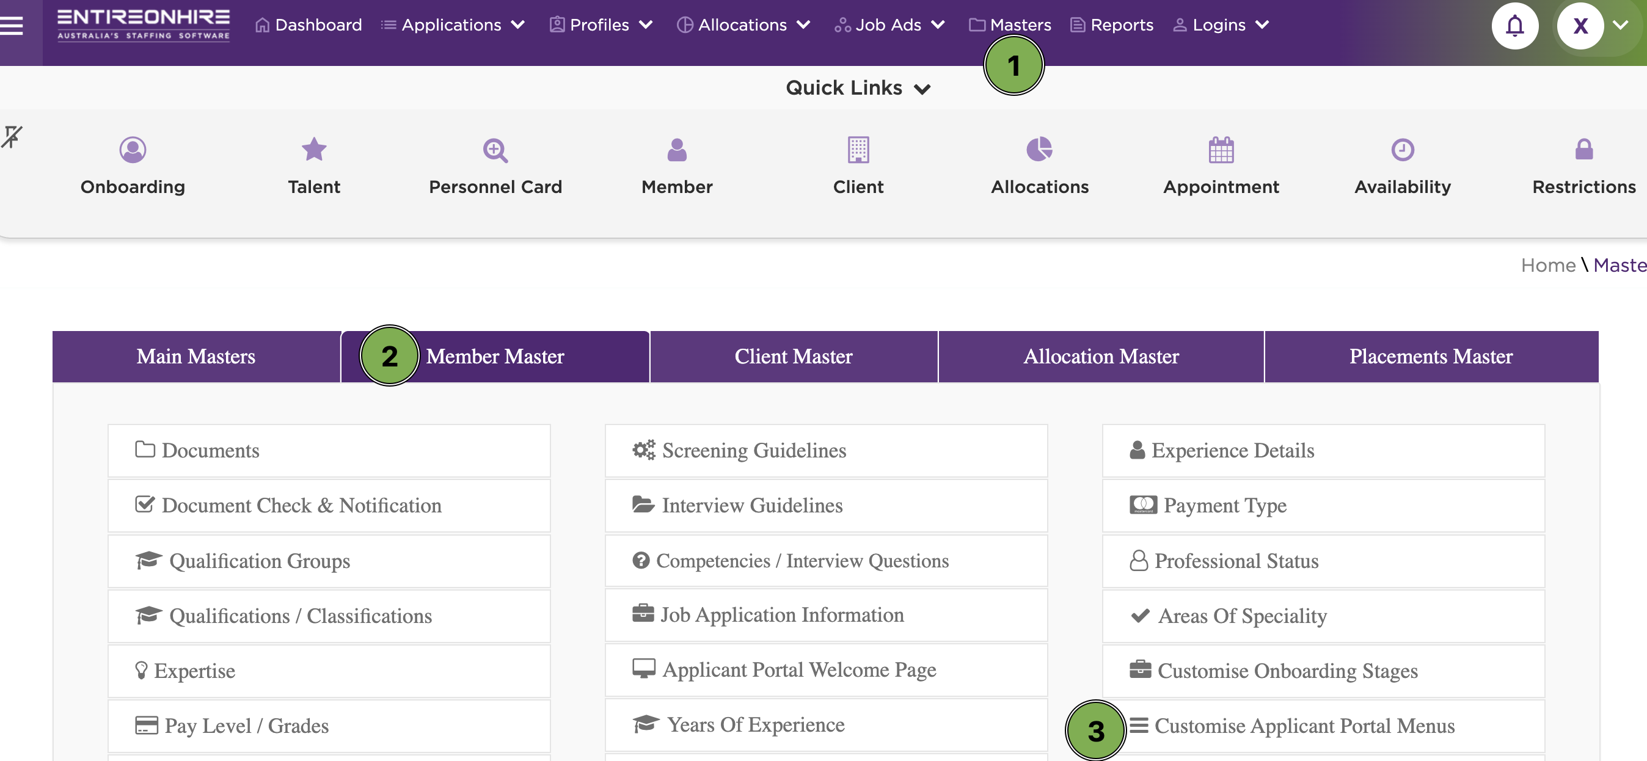Image resolution: width=1647 pixels, height=761 pixels.
Task: Open the Personnel Card search icon
Action: (x=495, y=151)
